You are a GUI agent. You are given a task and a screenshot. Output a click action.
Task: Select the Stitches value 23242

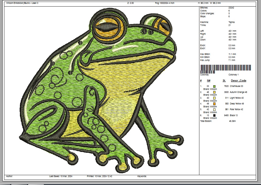coord(232,8)
